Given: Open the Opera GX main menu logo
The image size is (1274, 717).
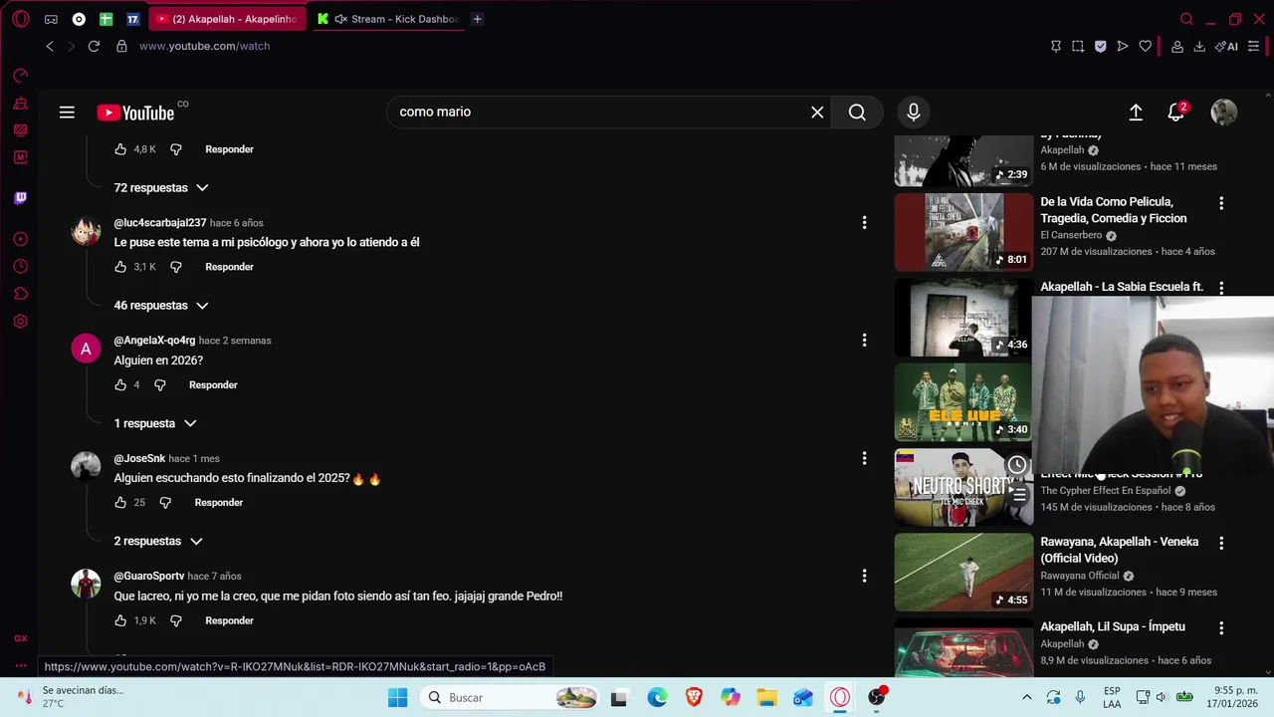Looking at the screenshot, I should [20, 19].
